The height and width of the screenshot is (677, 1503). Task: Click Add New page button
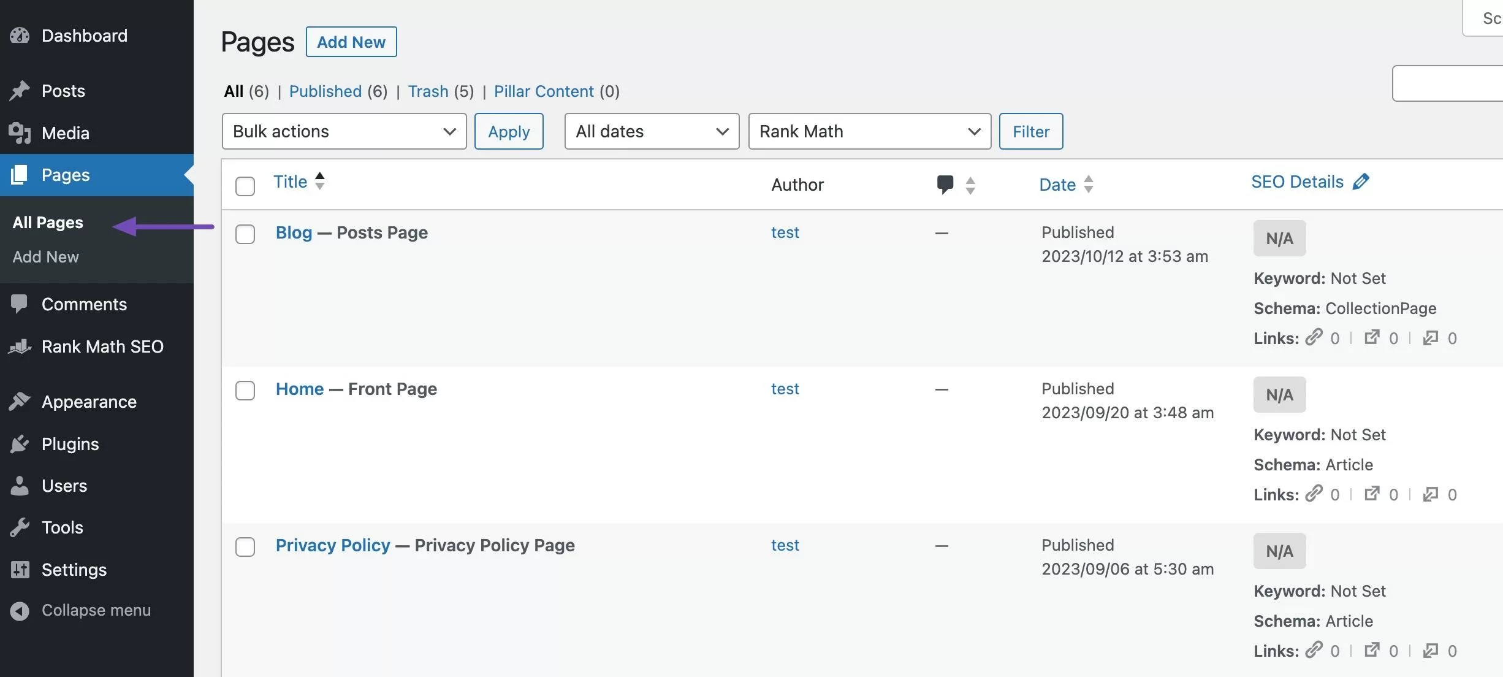pyautogui.click(x=351, y=41)
